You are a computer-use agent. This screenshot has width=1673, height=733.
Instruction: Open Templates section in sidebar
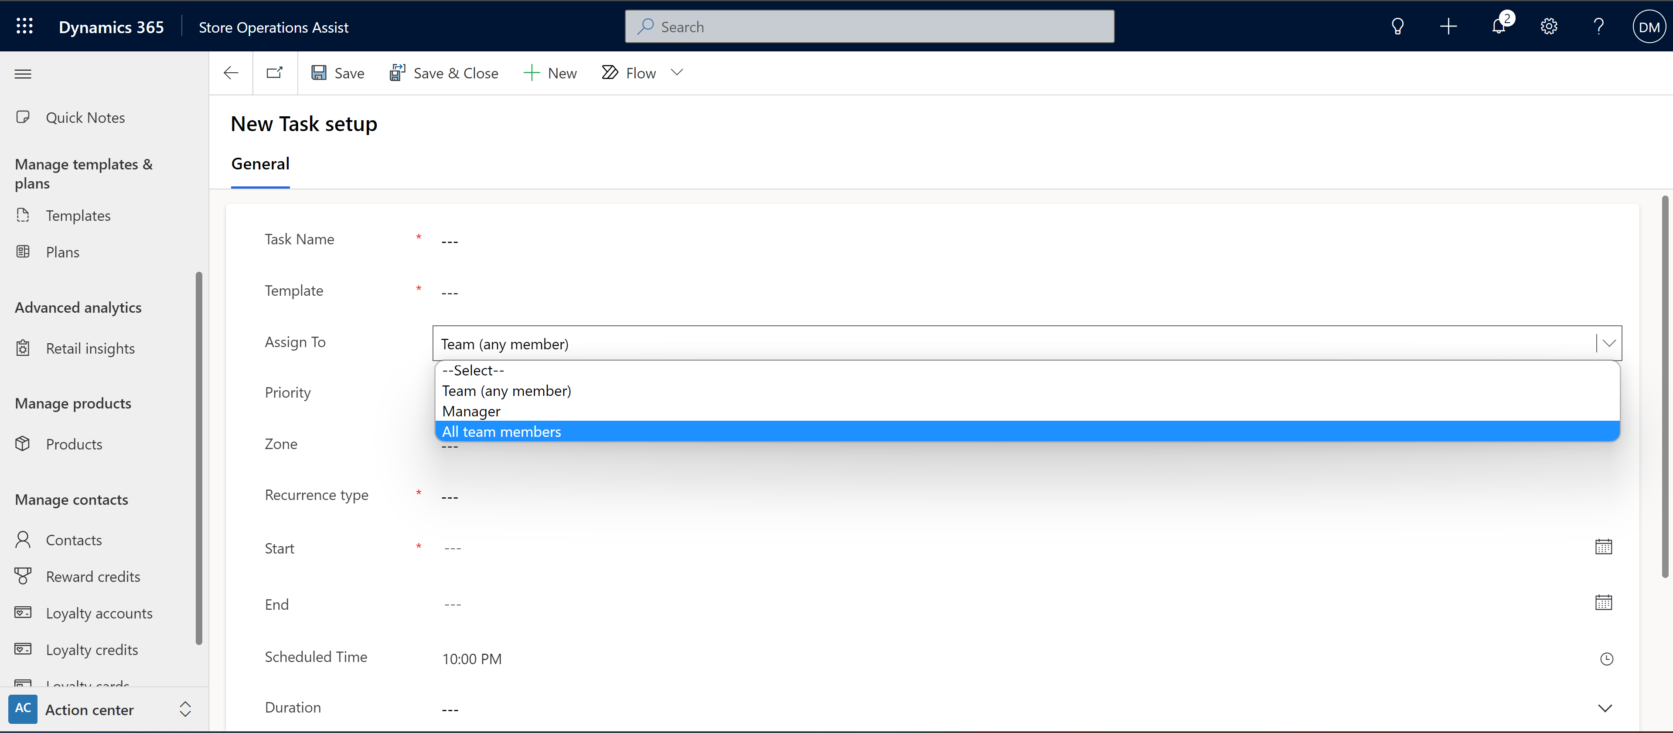click(77, 214)
